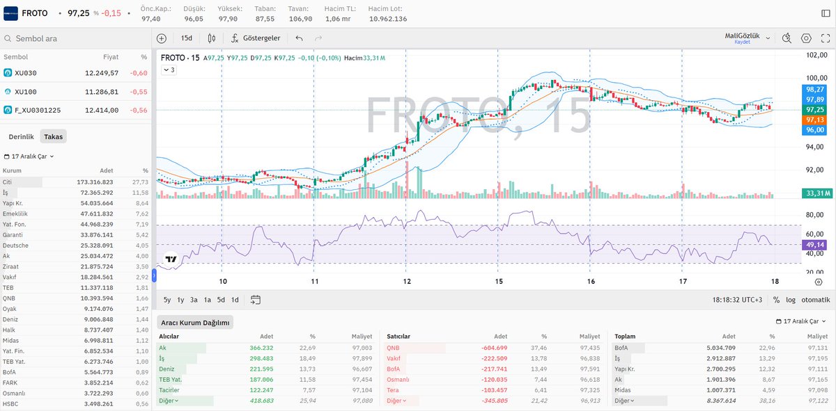This screenshot has height=411, width=836.
Task: Expand Diğer row in Alıcılar table
Action: pyautogui.click(x=168, y=401)
